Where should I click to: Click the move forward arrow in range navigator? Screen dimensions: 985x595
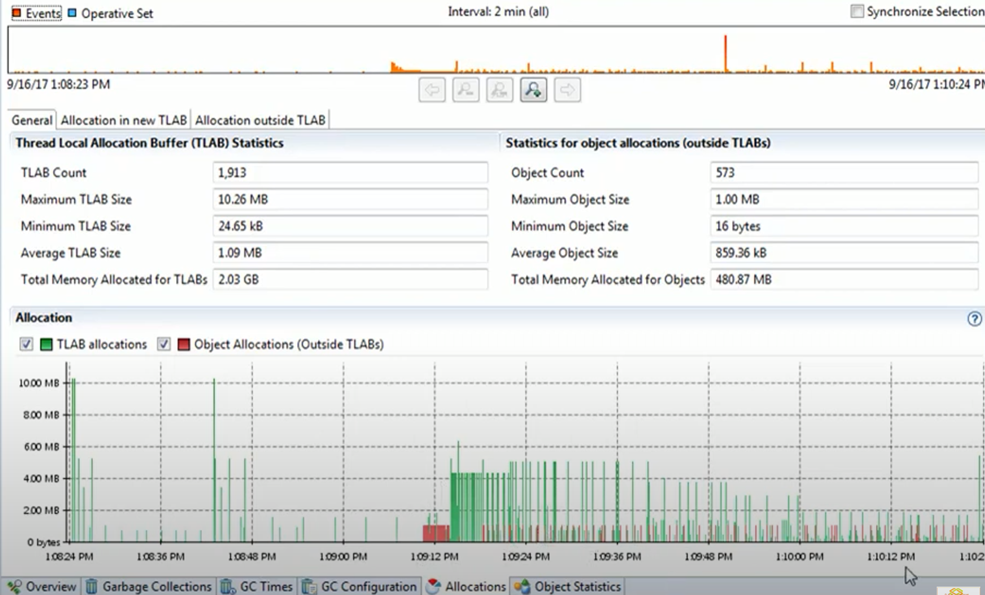click(x=567, y=90)
